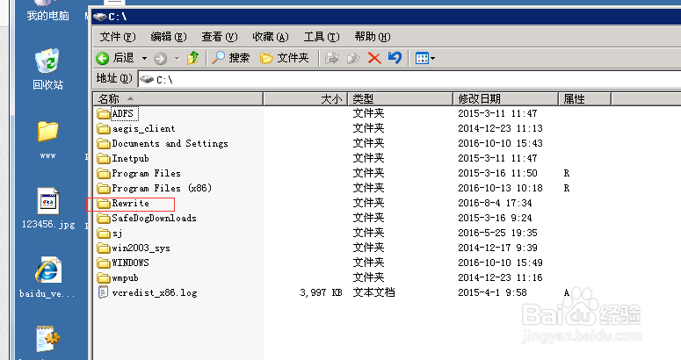The width and height of the screenshot is (681, 360).
Task: Open the 查看(V) menu
Action: (220, 37)
